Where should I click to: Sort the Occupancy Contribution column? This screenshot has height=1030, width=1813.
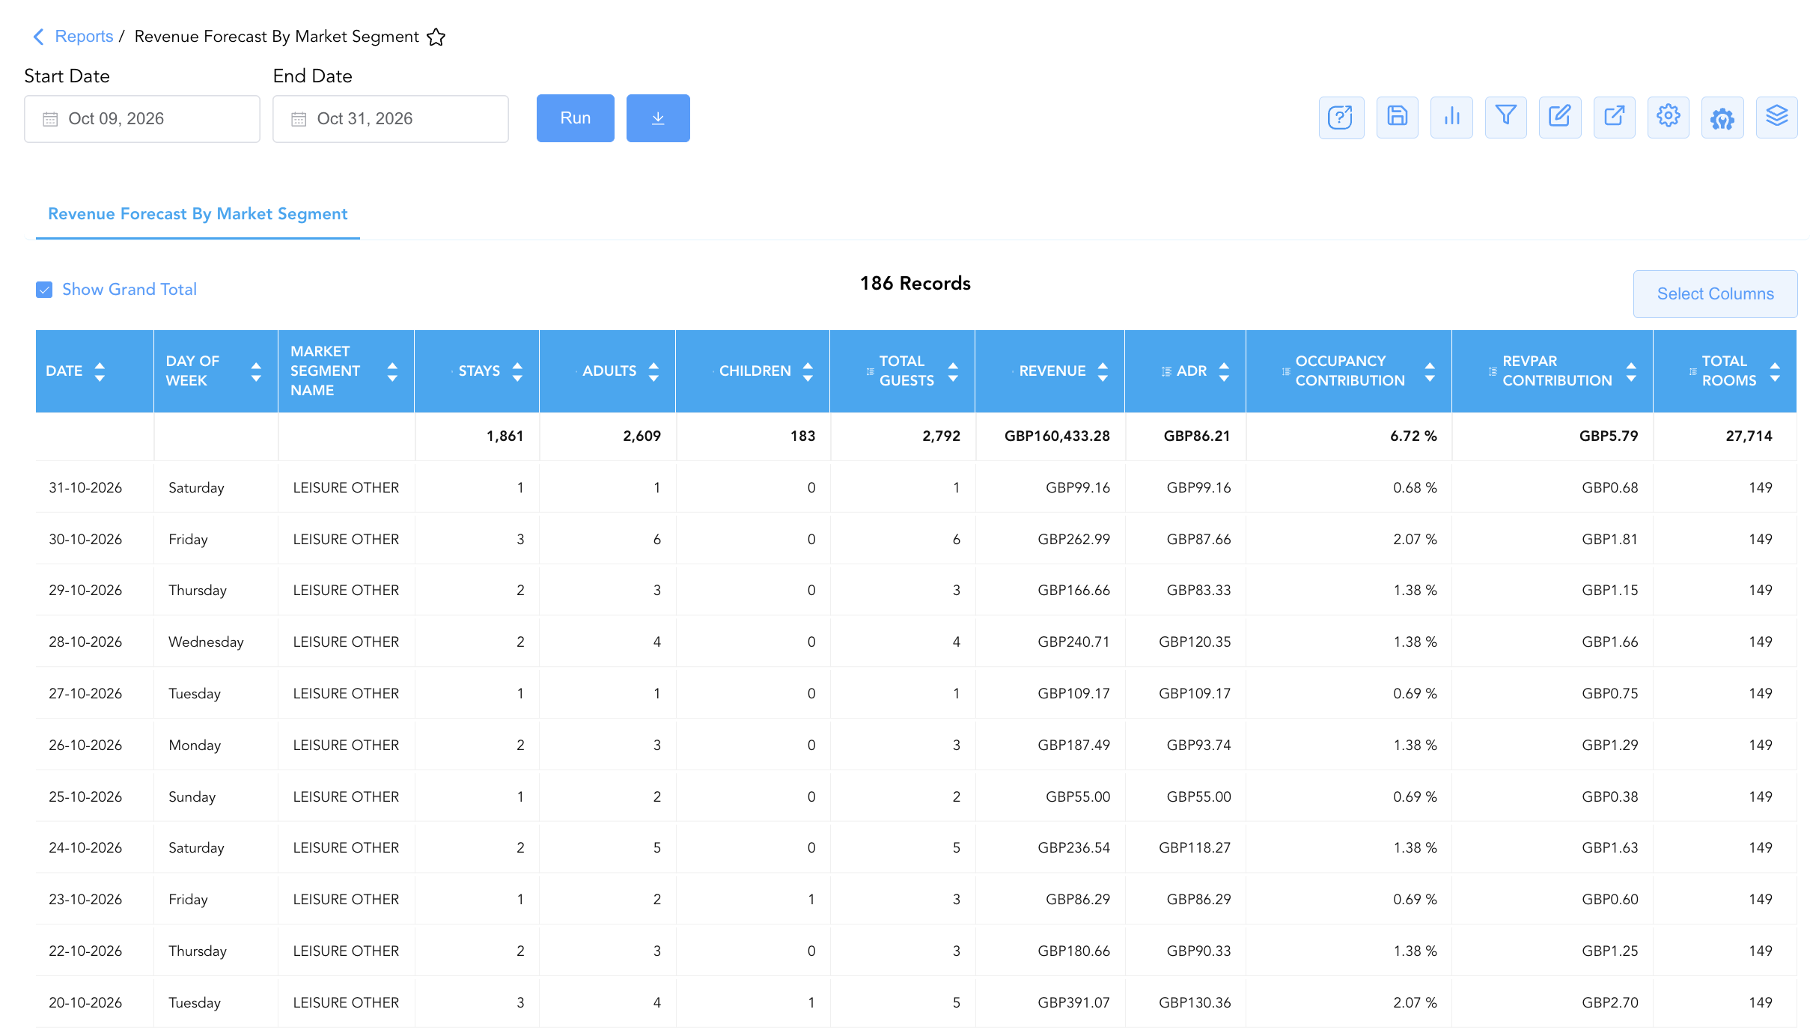[x=1430, y=371]
